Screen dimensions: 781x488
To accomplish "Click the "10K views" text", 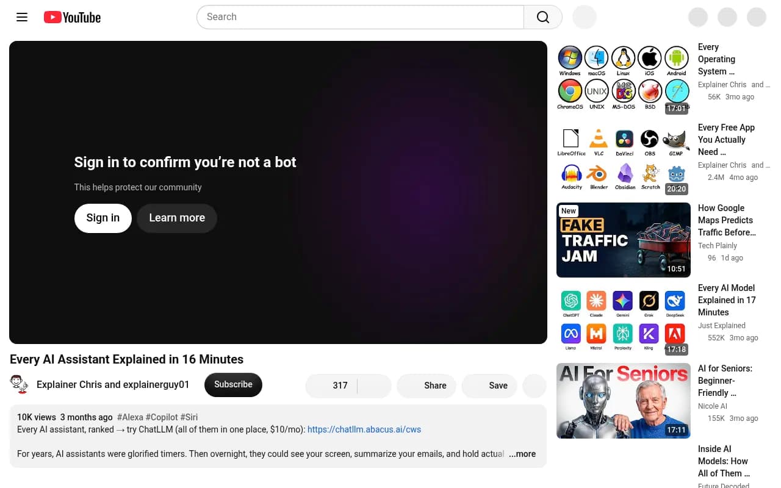I will 37,417.
